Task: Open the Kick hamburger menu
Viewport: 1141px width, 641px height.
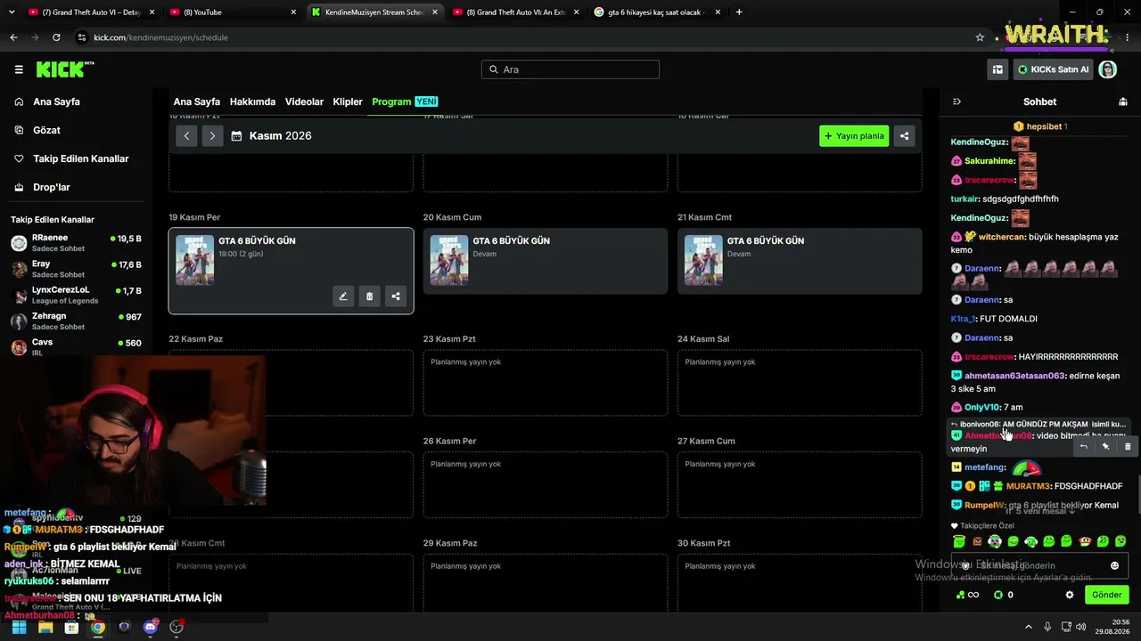Action: tap(19, 69)
